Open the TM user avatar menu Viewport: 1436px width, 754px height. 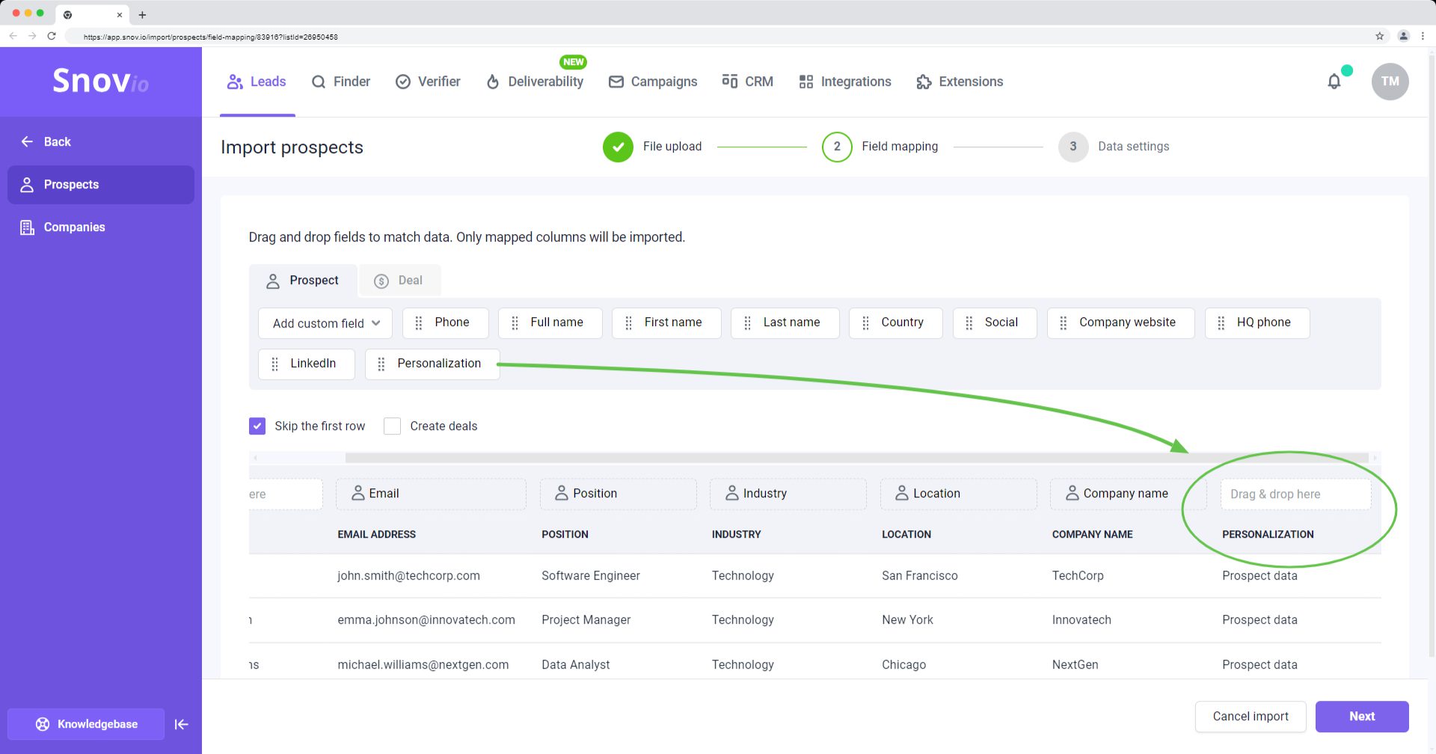(1390, 82)
